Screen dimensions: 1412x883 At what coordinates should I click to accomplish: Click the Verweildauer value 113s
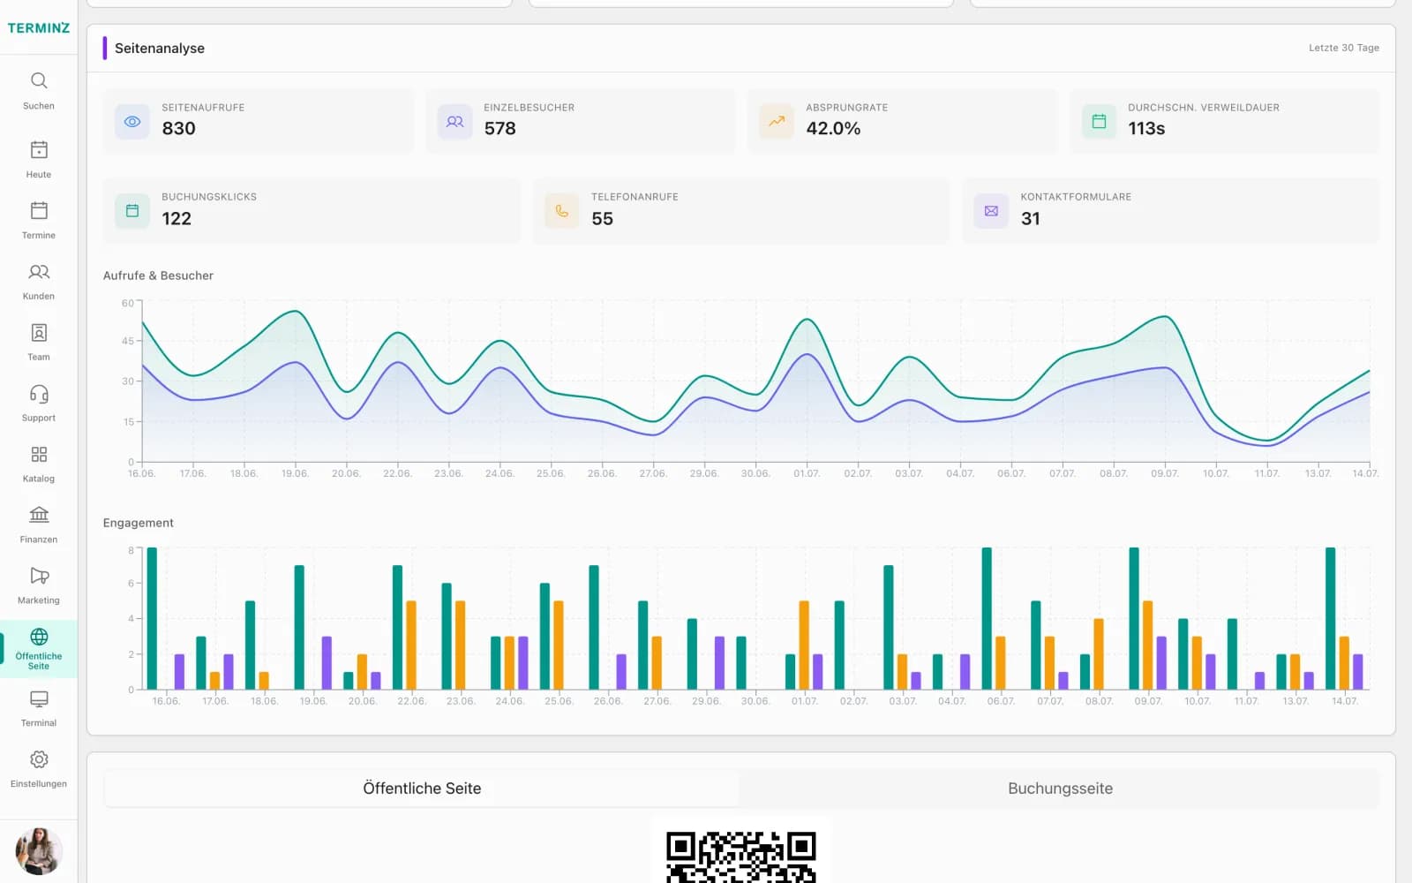pos(1146,129)
